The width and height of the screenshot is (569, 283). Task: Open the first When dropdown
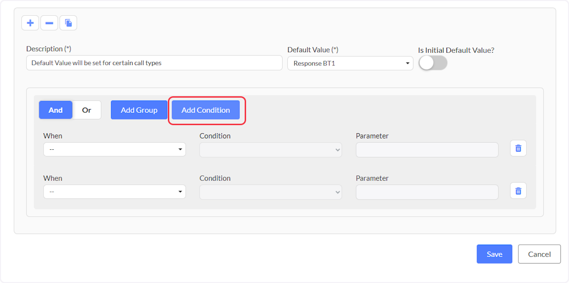pyautogui.click(x=114, y=149)
